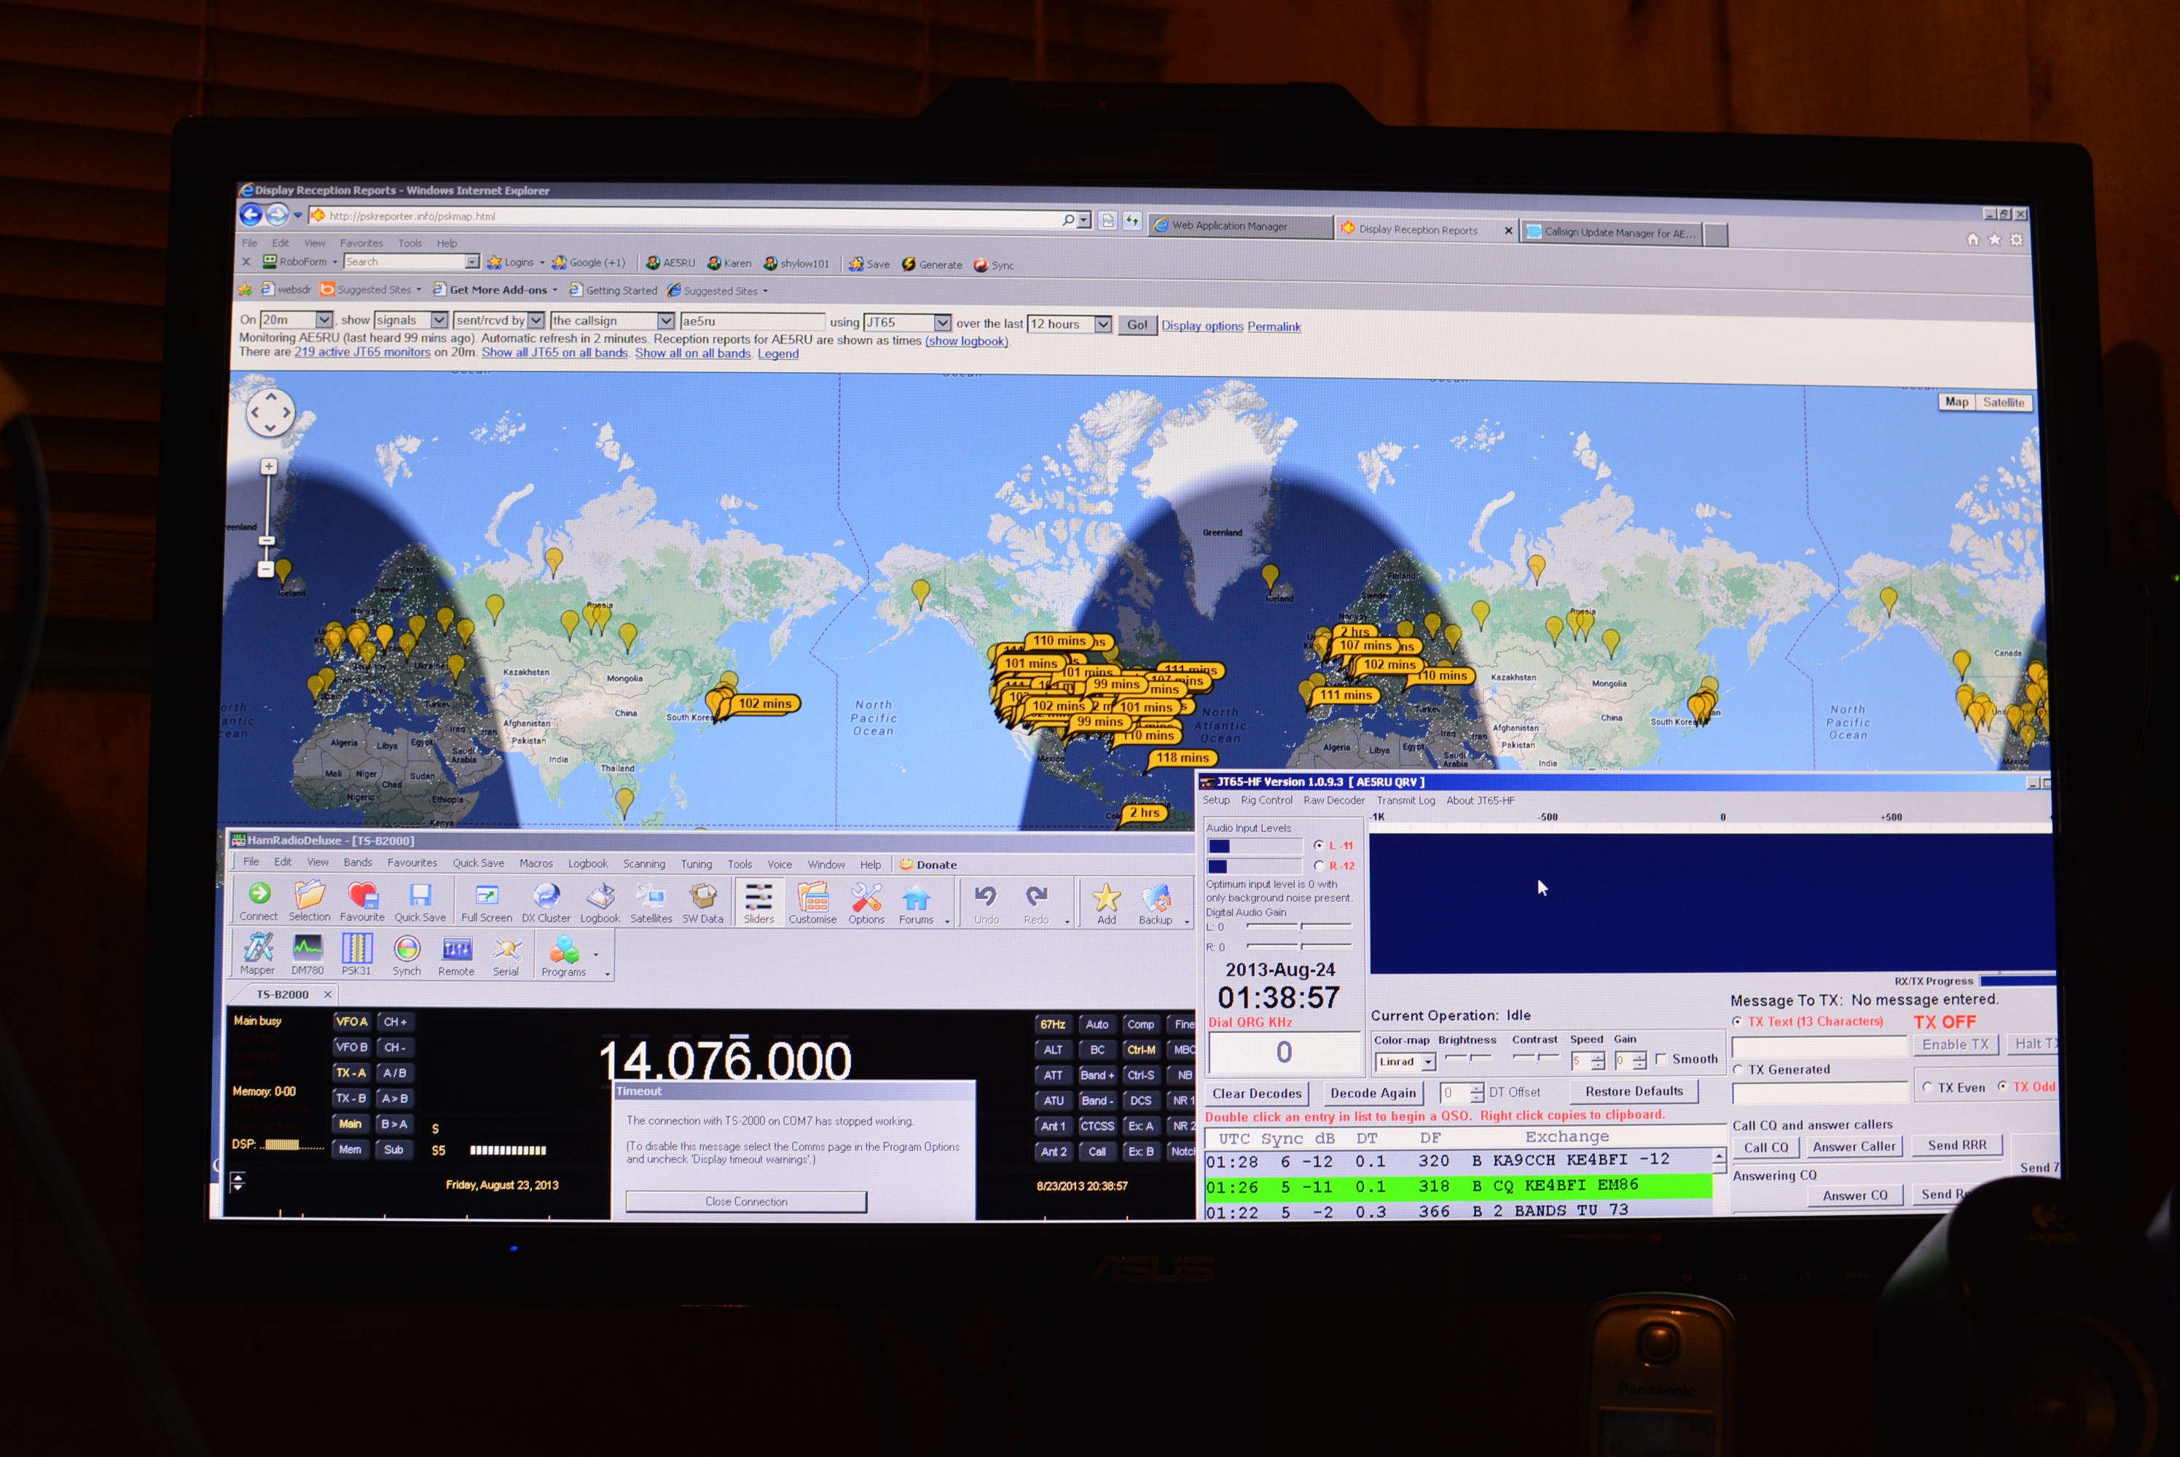2180x1457 pixels.
Task: Expand the 20m band dropdown
Action: (x=324, y=320)
